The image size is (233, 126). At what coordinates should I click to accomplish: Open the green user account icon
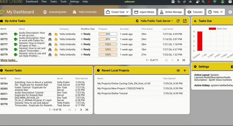[x=223, y=2]
